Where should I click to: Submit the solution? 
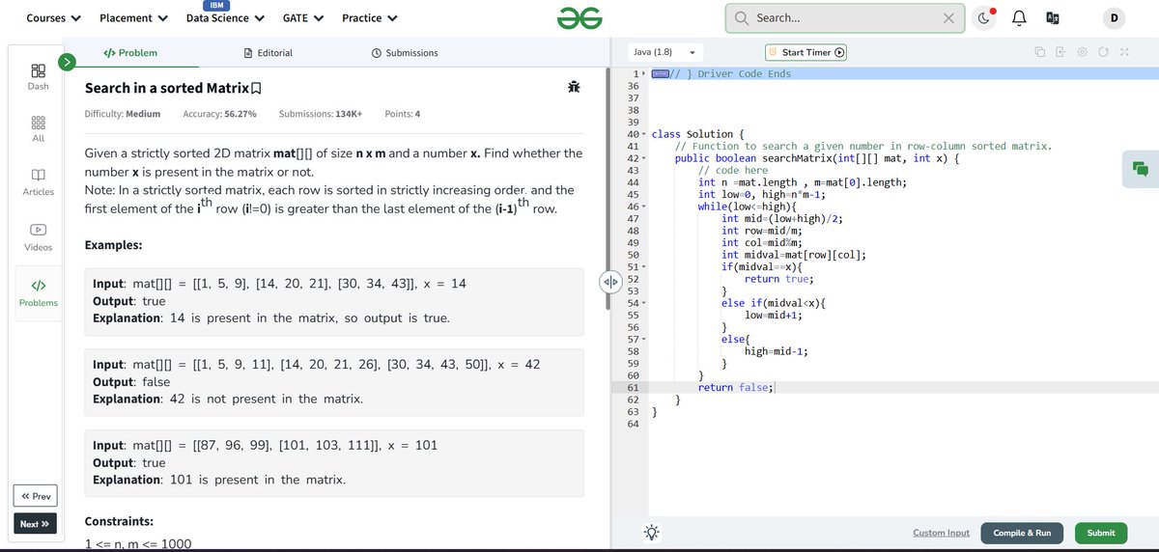pyautogui.click(x=1100, y=533)
